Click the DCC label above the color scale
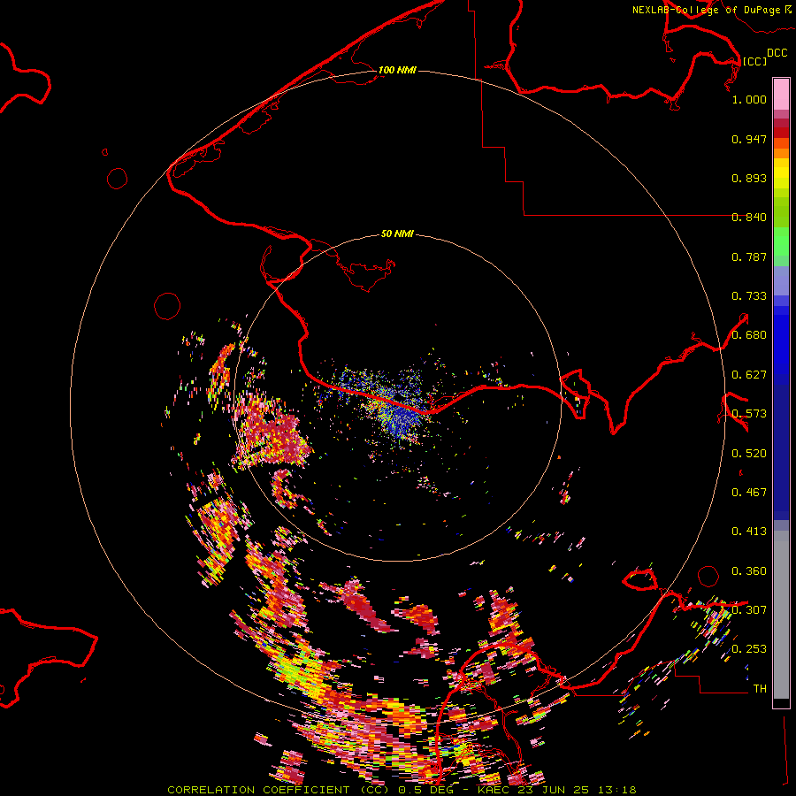 (777, 53)
